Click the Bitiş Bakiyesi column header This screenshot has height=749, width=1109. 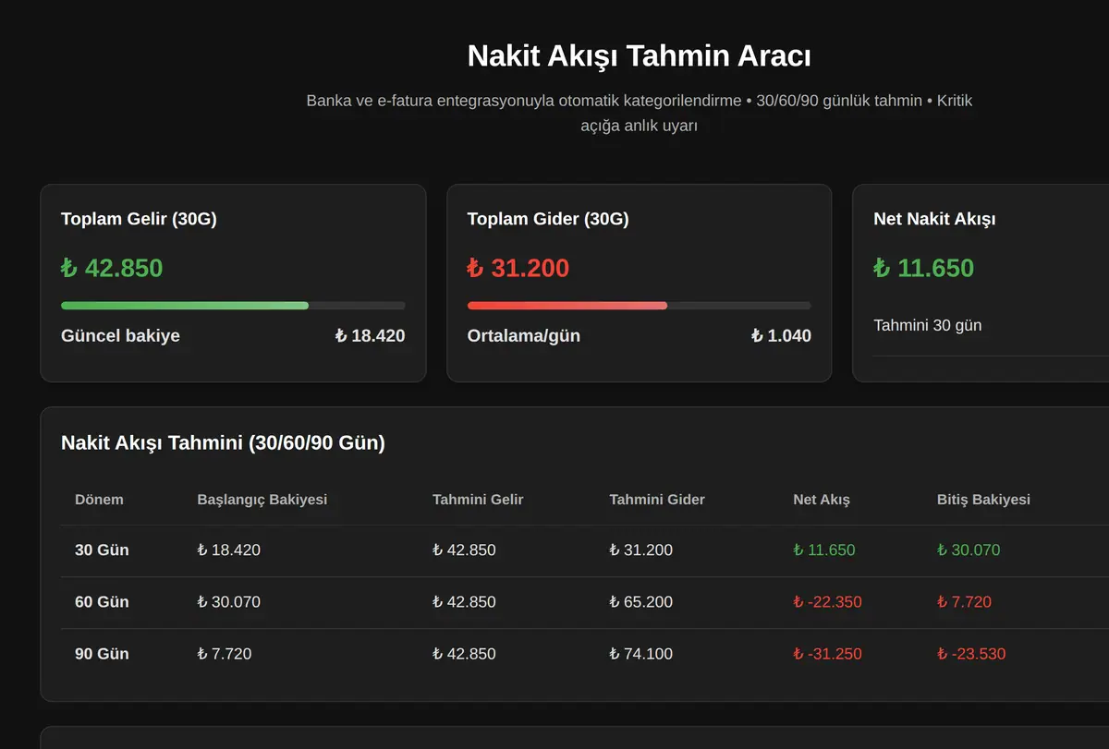point(983,500)
